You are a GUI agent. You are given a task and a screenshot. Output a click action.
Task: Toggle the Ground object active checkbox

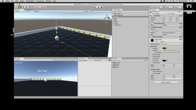click(x=153, y=12)
